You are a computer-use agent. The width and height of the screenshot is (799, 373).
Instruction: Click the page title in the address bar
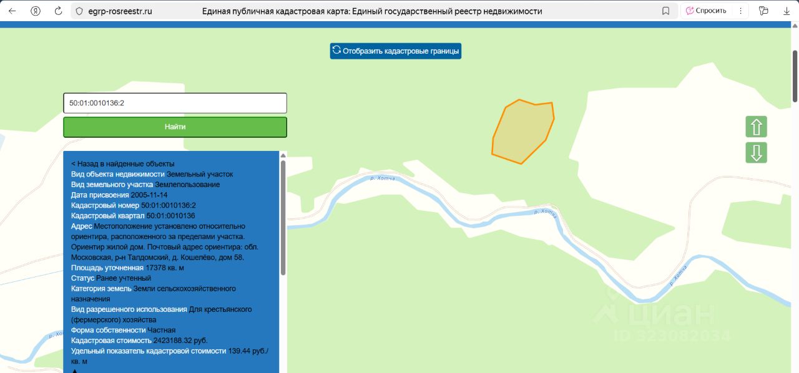click(x=372, y=11)
